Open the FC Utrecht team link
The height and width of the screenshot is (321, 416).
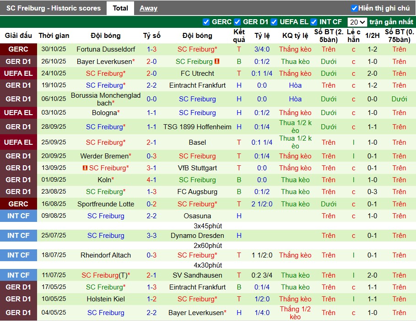[197, 74]
